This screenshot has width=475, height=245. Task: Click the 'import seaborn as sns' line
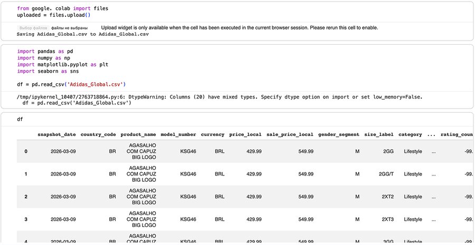click(48, 71)
